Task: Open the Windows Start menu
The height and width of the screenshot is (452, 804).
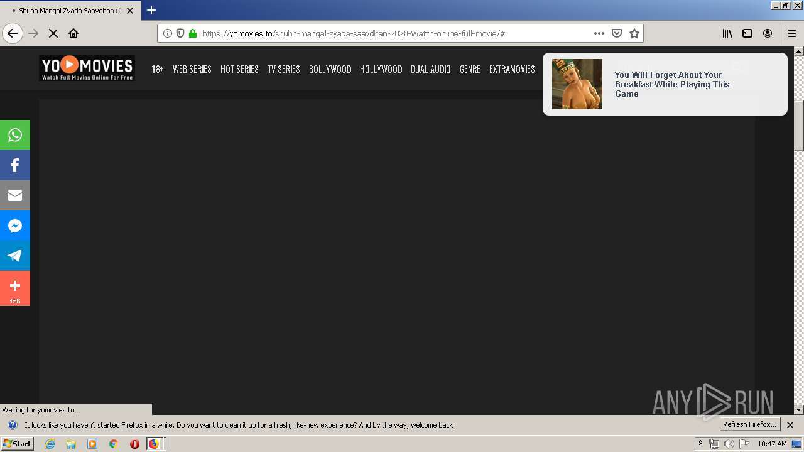Action: [x=18, y=443]
